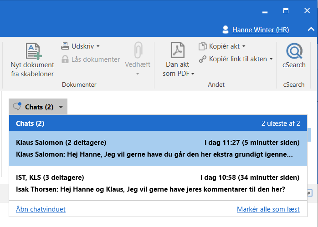The width and height of the screenshot is (318, 227).
Task: Expand the Dan akt som PDF dropdown
Action: coord(193,74)
